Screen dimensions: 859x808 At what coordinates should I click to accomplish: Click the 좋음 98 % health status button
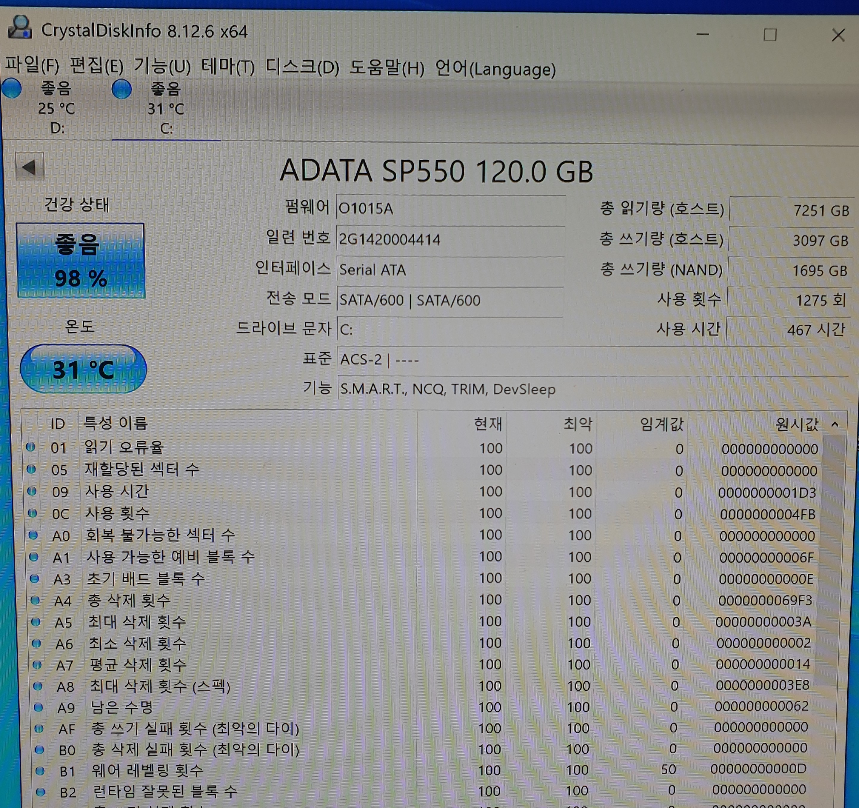click(81, 261)
